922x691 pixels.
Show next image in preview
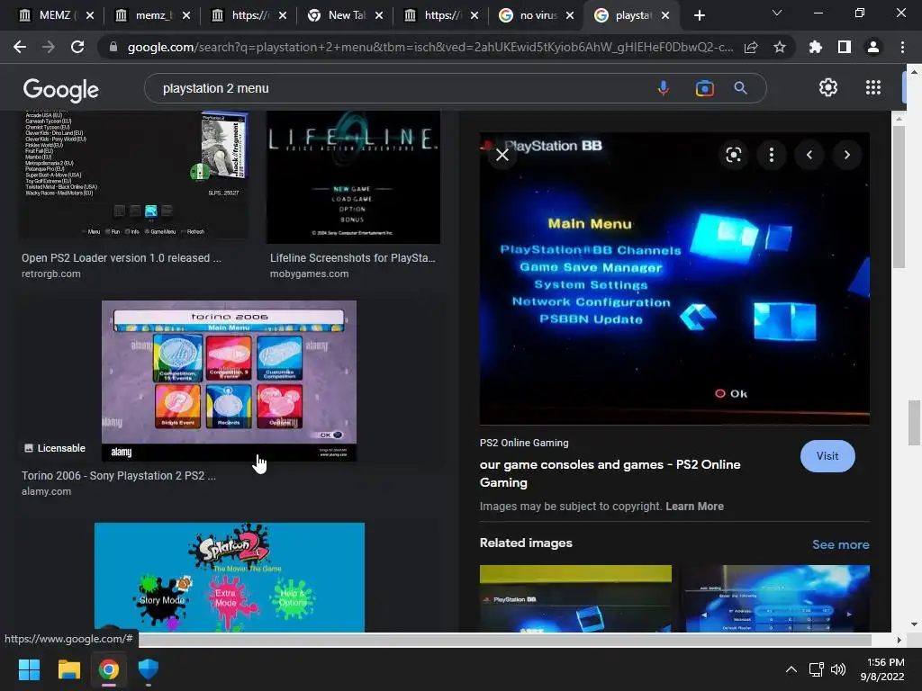[846, 155]
